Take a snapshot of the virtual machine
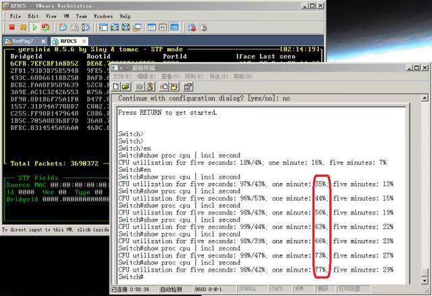This screenshot has width=432, height=296. click(63, 27)
